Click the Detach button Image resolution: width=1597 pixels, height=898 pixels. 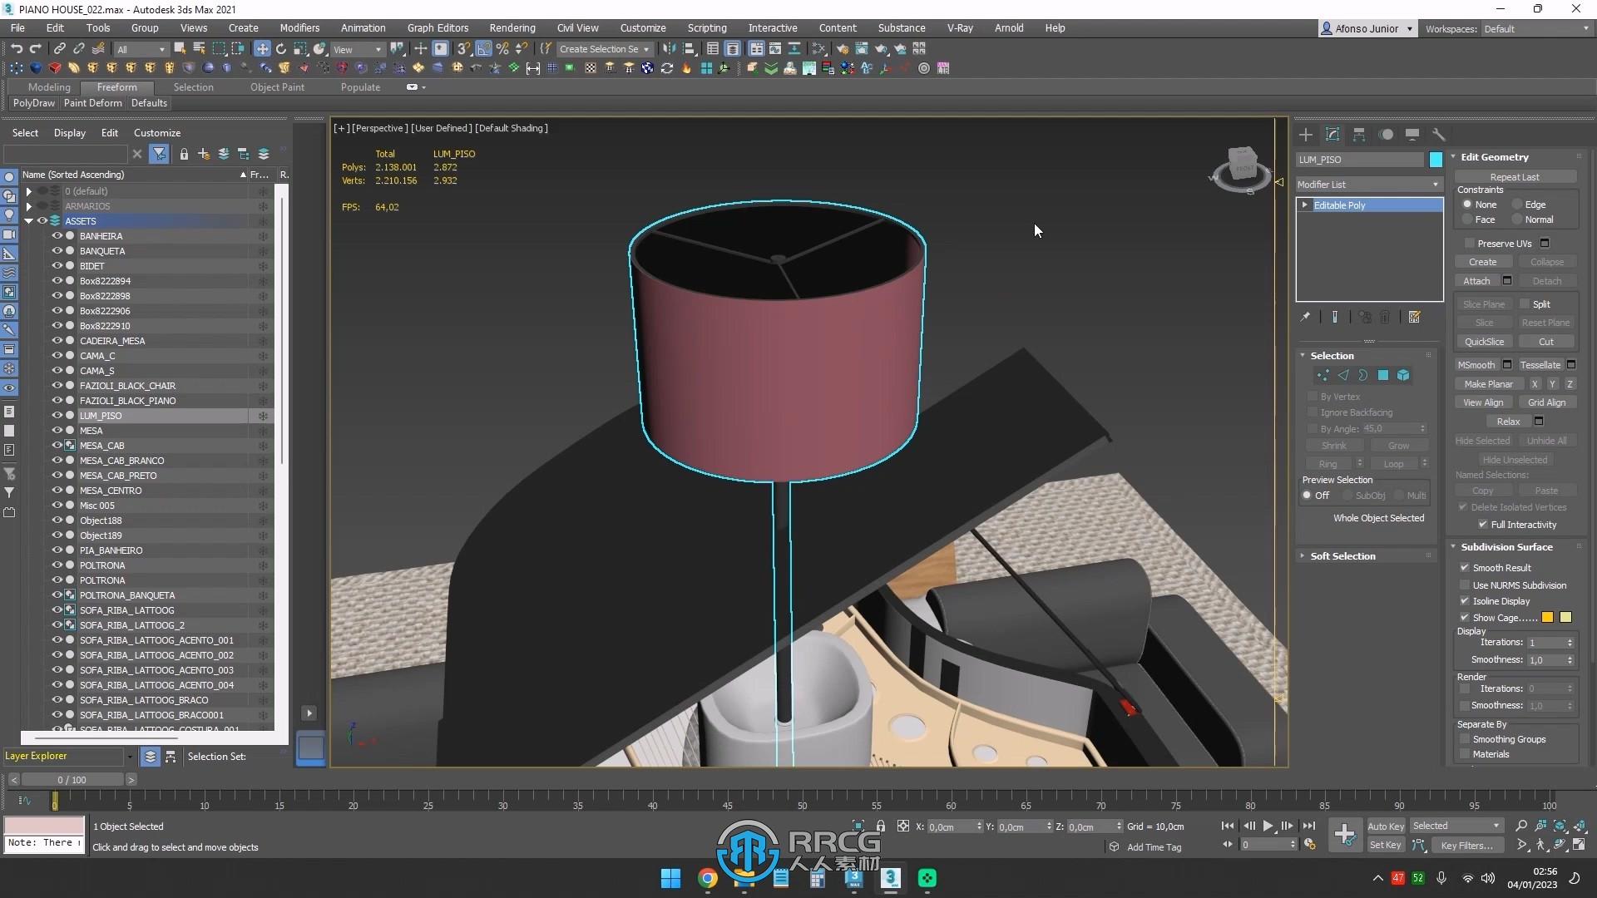pyautogui.click(x=1545, y=281)
